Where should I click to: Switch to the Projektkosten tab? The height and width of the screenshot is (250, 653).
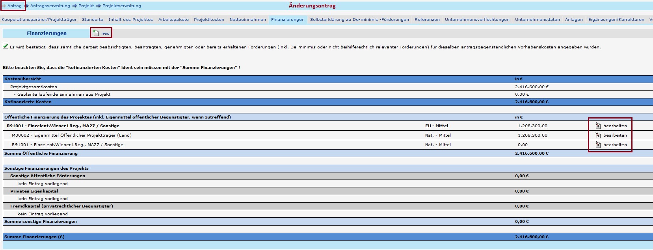click(209, 20)
